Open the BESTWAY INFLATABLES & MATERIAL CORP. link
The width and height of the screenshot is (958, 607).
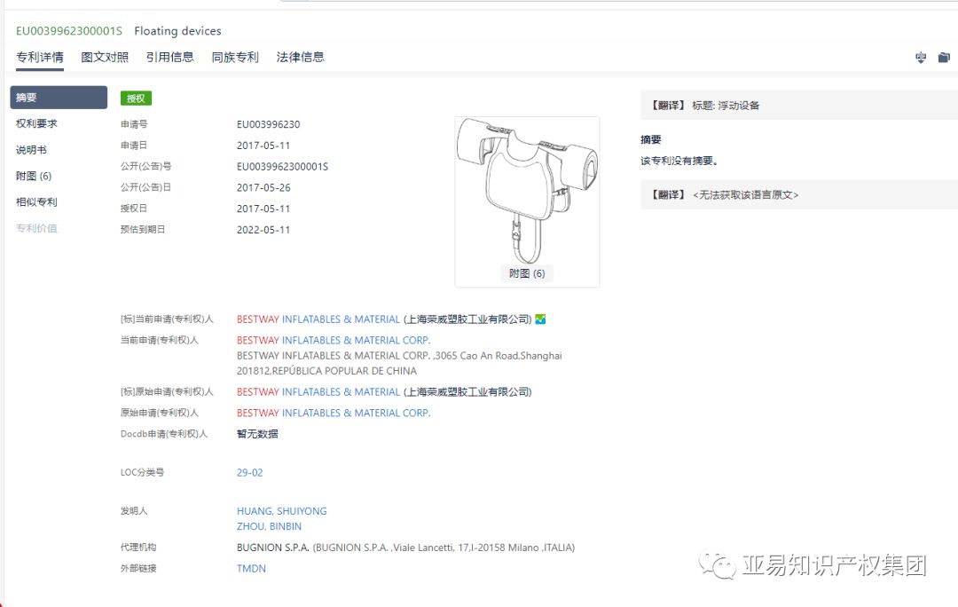point(333,339)
